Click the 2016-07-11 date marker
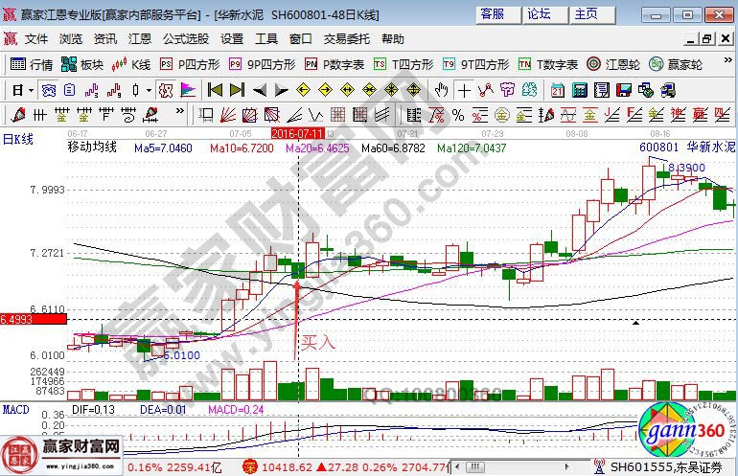738x476 pixels. point(298,133)
